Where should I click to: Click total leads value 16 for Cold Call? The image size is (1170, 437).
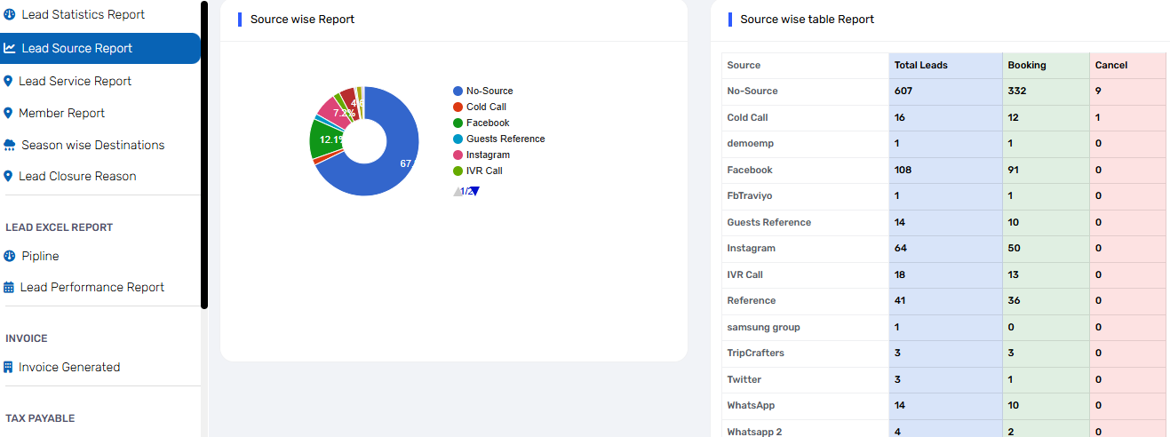pyautogui.click(x=900, y=117)
